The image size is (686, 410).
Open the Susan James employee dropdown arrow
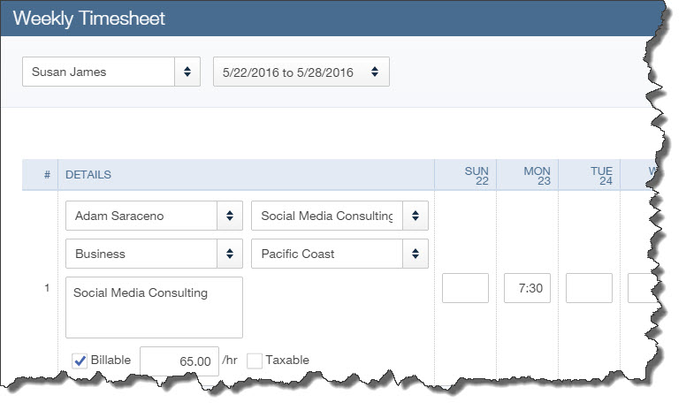point(187,72)
